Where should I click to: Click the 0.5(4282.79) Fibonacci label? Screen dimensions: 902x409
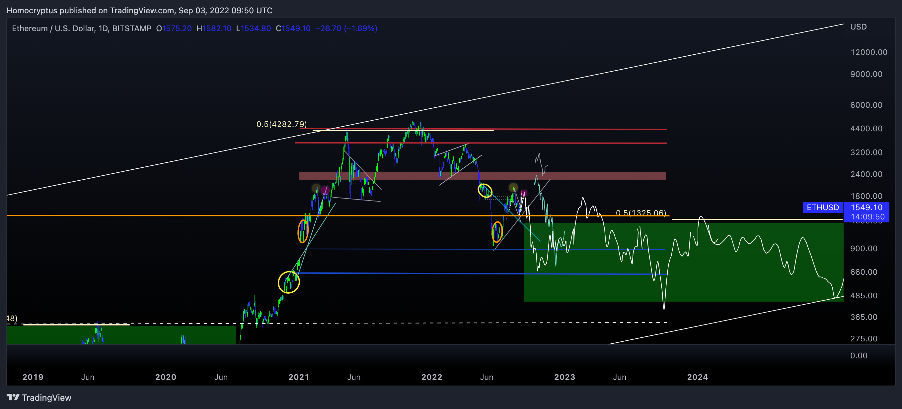pyautogui.click(x=281, y=124)
